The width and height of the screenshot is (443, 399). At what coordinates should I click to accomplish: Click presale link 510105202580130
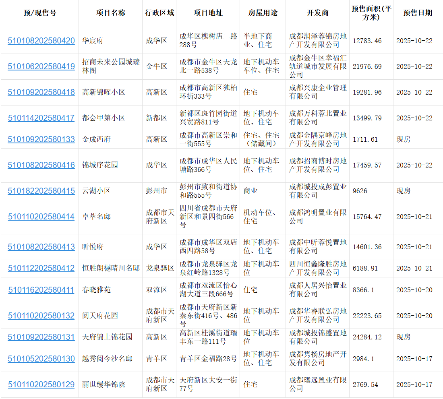(41, 359)
